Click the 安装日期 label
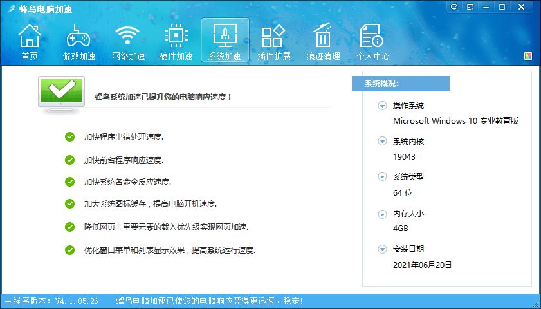541x309 pixels. point(408,249)
